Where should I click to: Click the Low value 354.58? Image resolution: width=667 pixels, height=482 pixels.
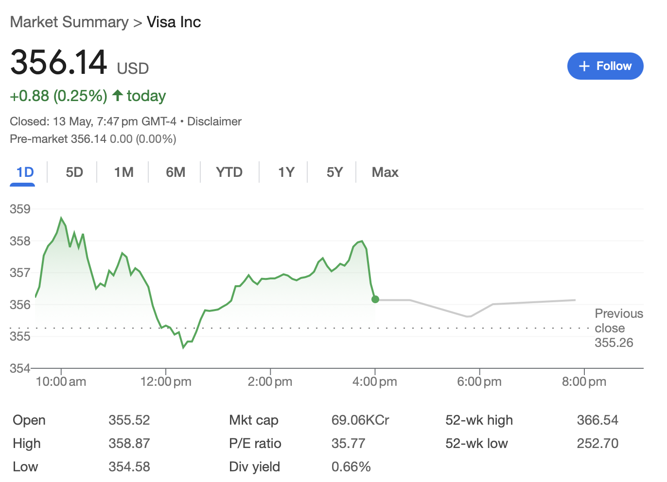[x=129, y=466]
